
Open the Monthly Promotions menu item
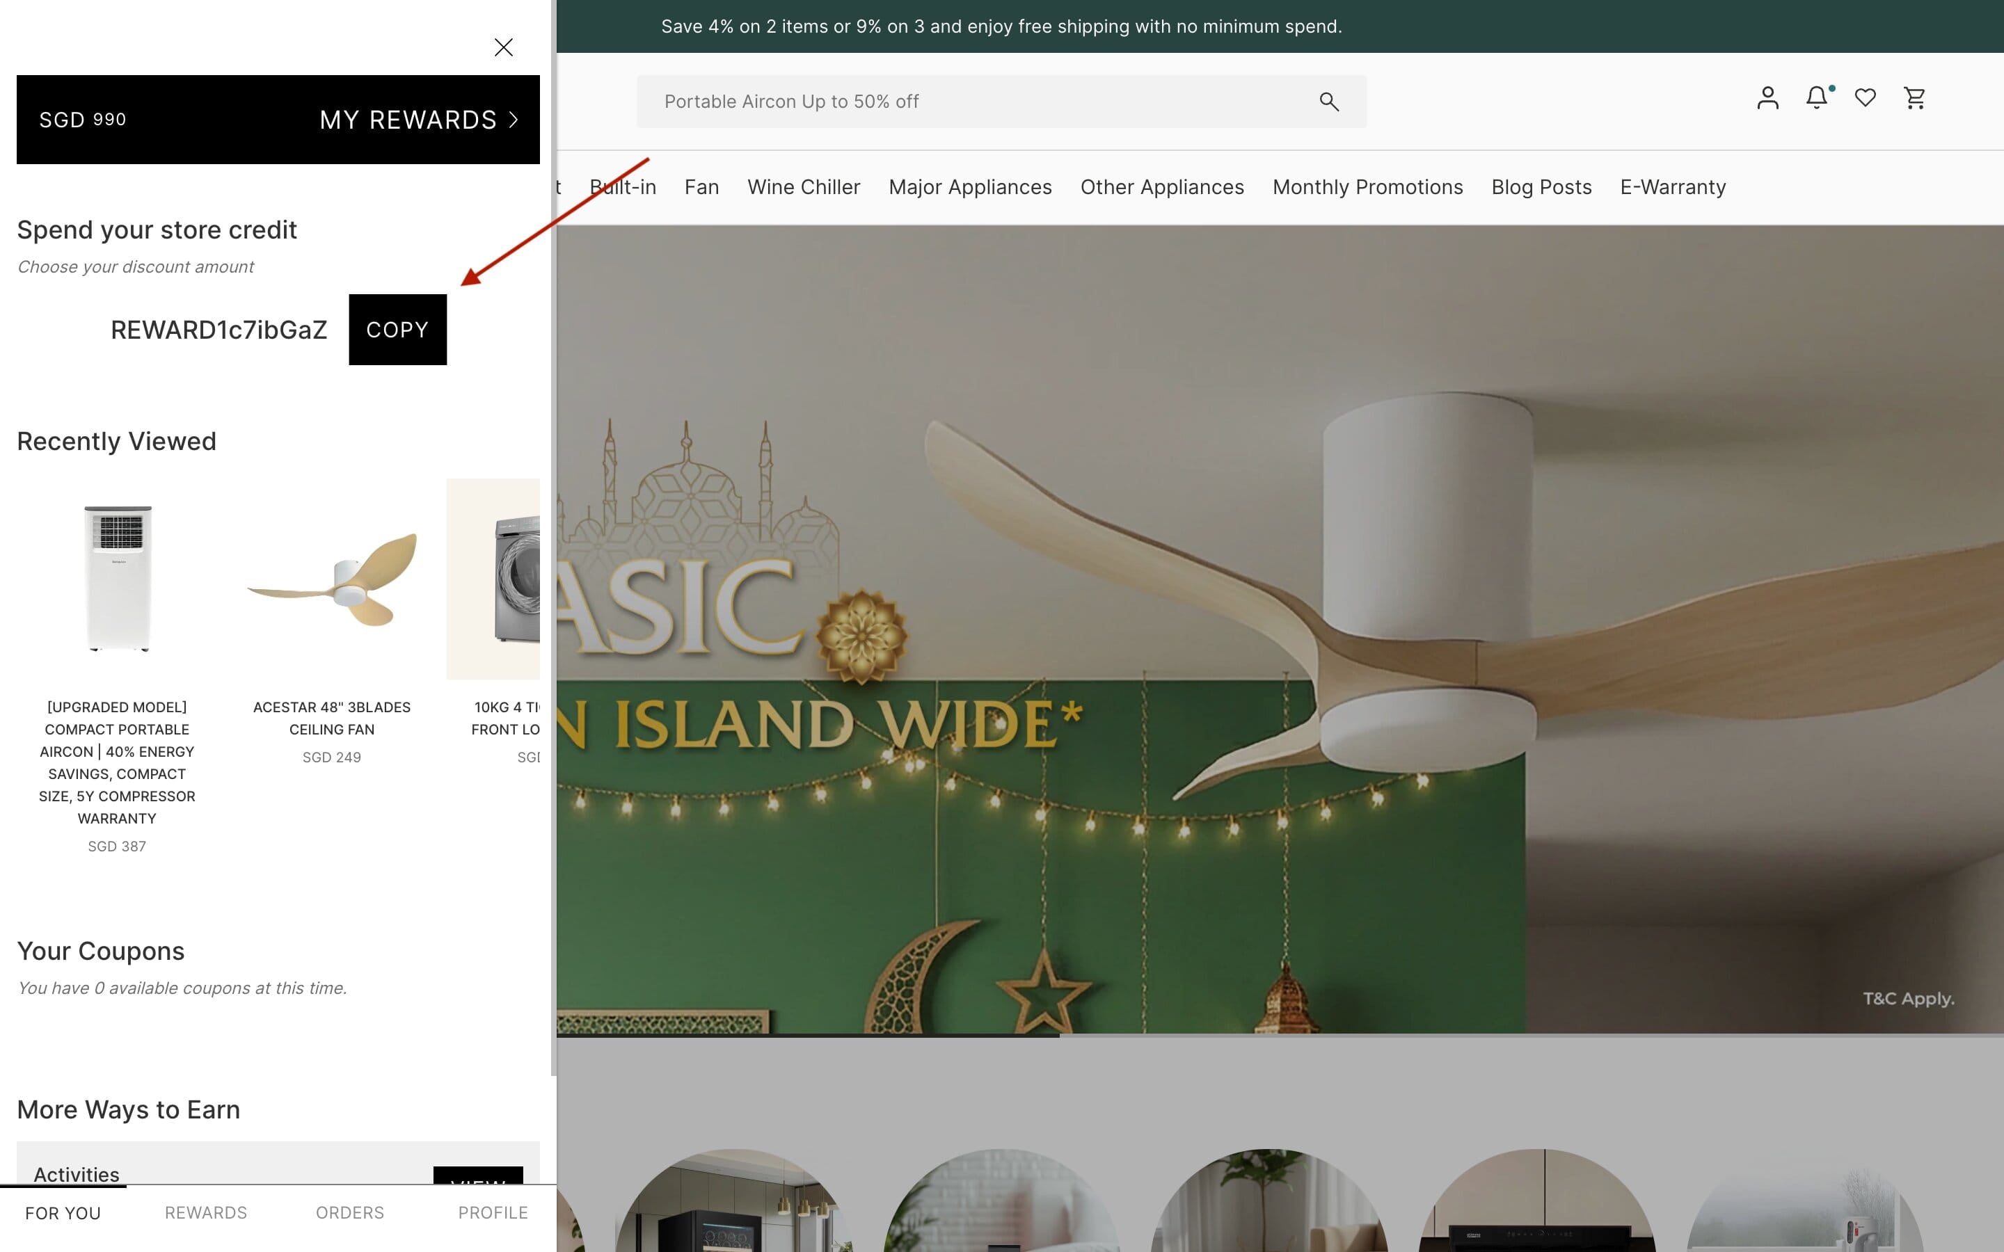(1367, 187)
